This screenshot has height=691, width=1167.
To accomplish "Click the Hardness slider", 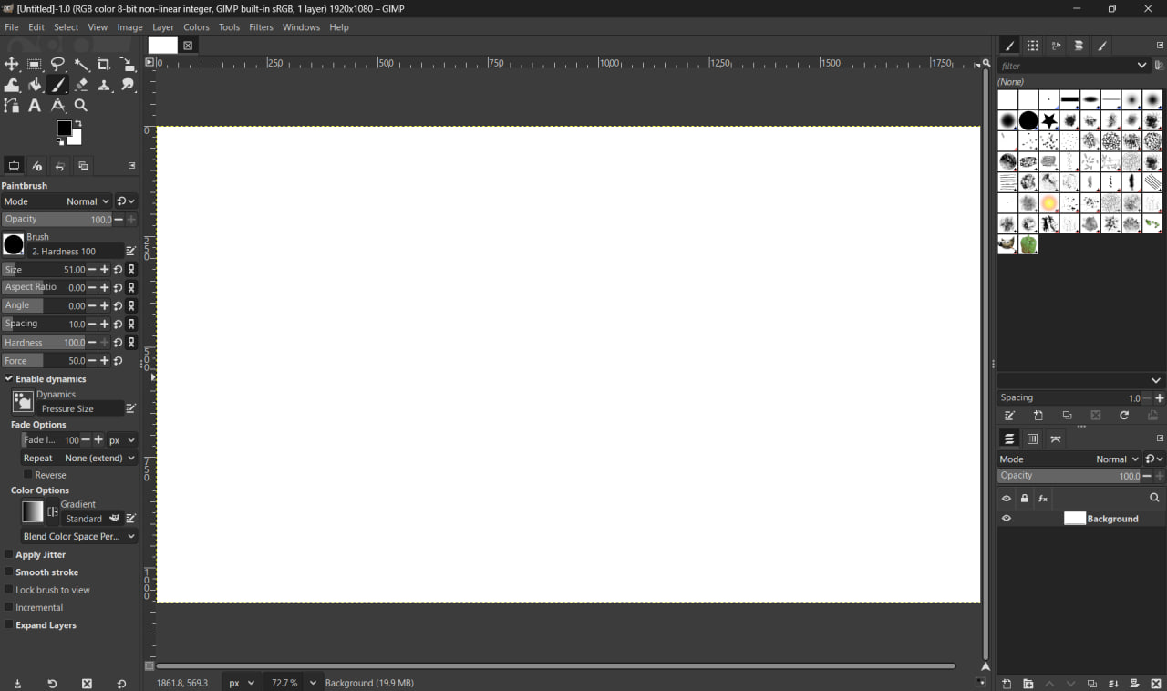I will click(x=44, y=343).
